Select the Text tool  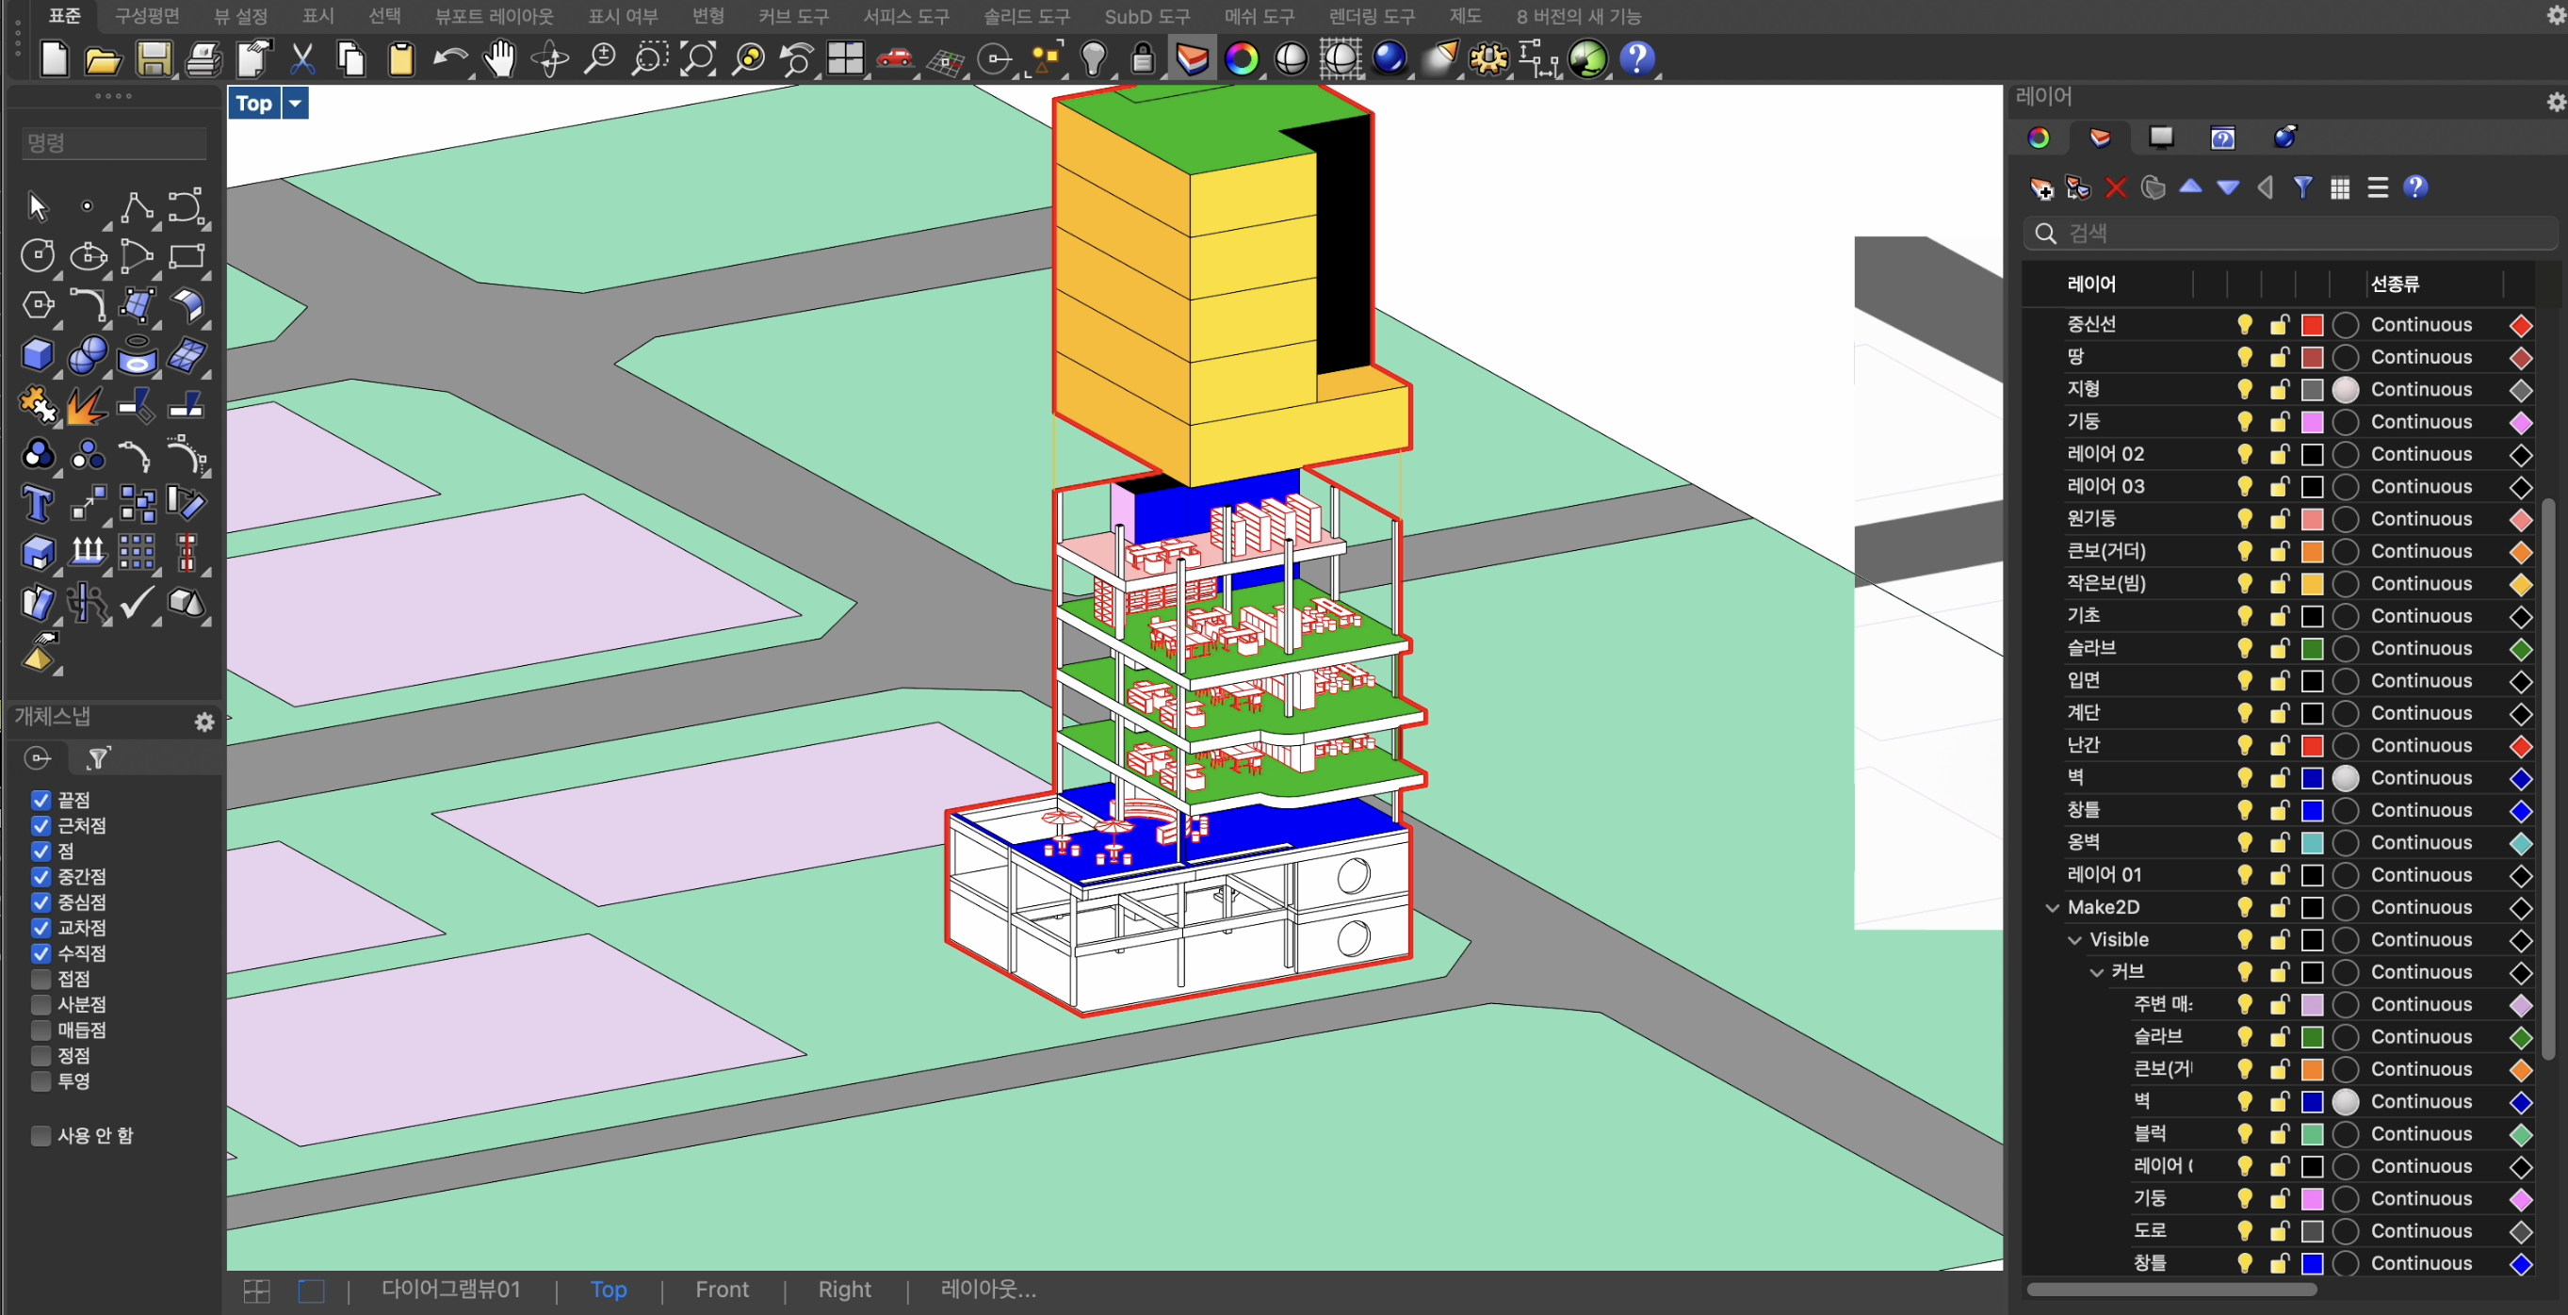click(x=38, y=503)
